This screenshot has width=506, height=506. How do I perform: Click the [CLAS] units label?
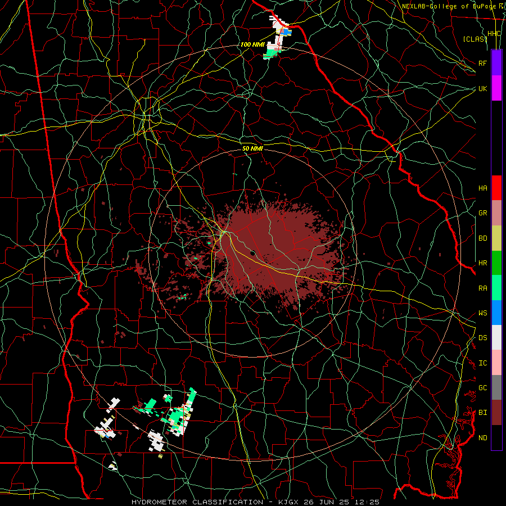click(x=475, y=39)
